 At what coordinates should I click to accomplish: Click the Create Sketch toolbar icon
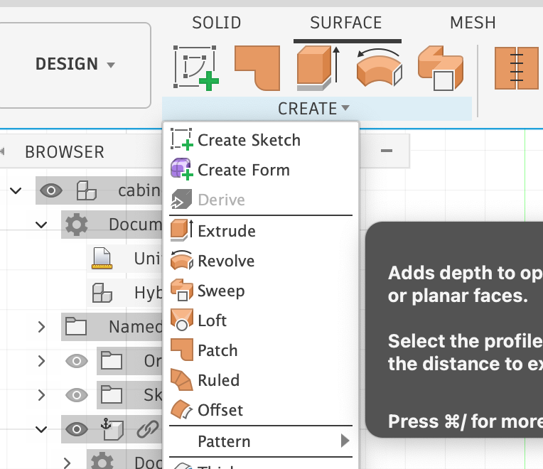(196, 68)
